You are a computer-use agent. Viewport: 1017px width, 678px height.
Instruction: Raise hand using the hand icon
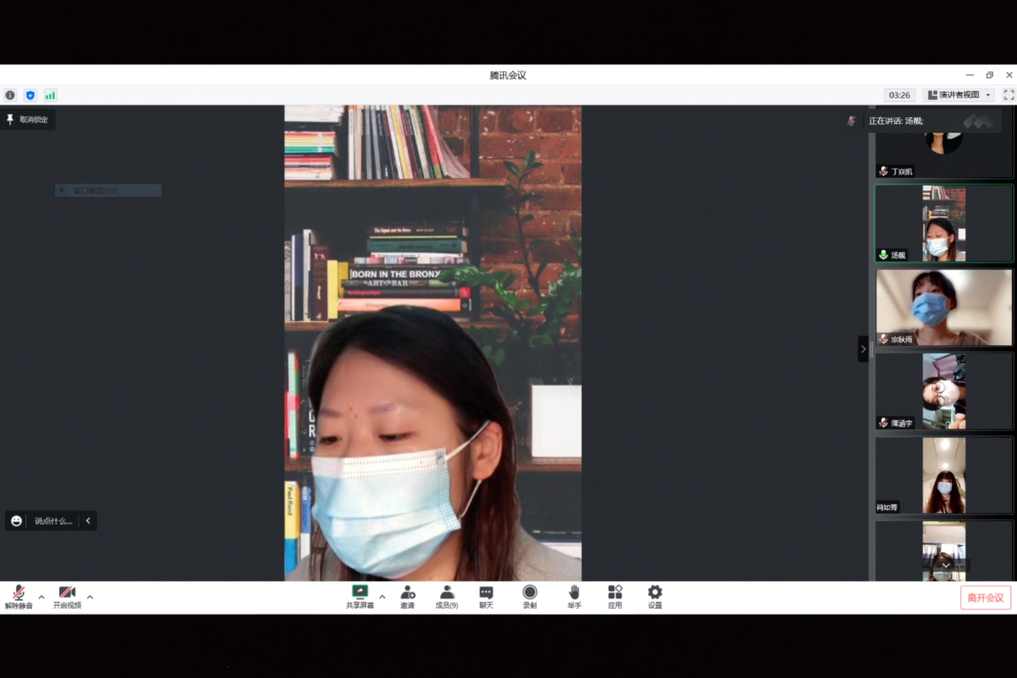tap(574, 596)
